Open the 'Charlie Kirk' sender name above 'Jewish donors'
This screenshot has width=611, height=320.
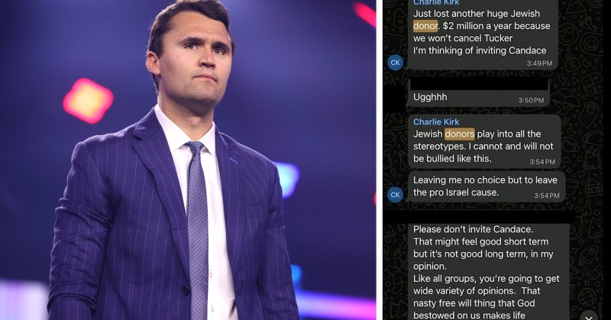pos(436,121)
